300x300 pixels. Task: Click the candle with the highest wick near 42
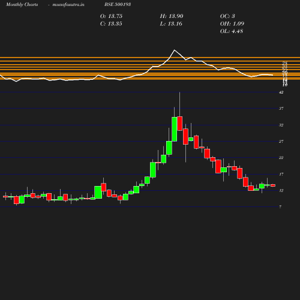click(x=179, y=124)
